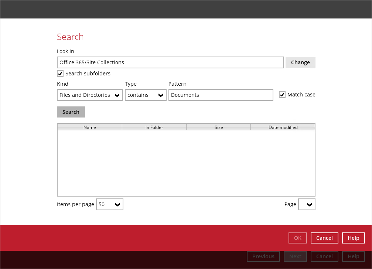The image size is (372, 269).
Task: Click the dimmed Help button in dark bottom bar
Action: 354,256
